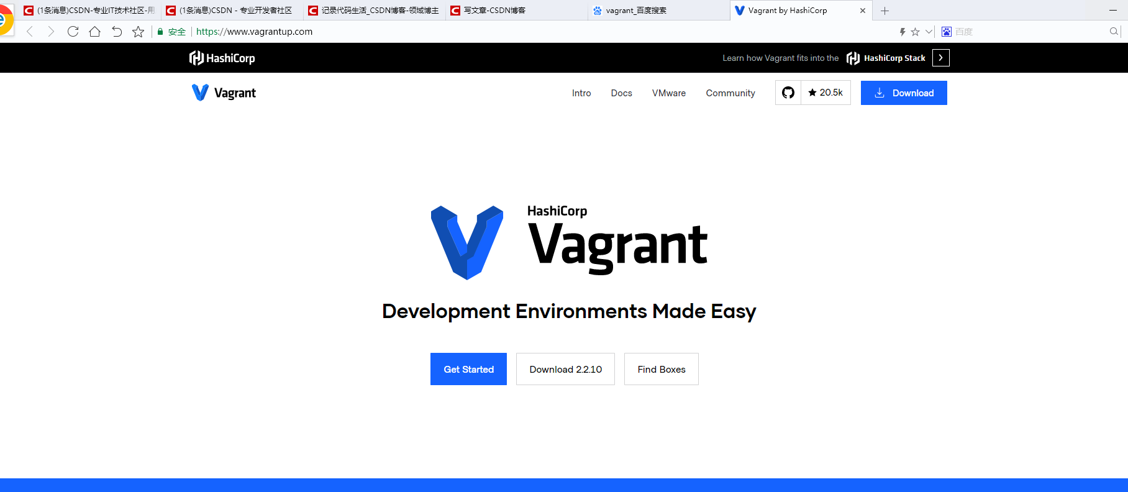The width and height of the screenshot is (1128, 492).
Task: Open the VMware nav link
Action: pos(669,93)
